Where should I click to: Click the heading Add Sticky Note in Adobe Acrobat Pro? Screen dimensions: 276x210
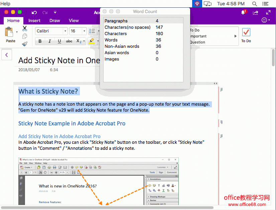pos(59,136)
